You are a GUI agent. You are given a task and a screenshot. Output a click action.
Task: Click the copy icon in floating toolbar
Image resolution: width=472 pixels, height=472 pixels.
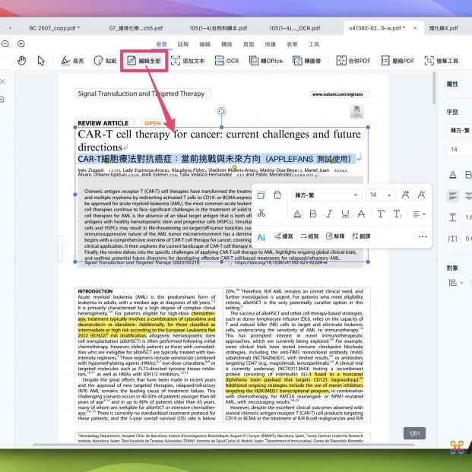[261, 195]
